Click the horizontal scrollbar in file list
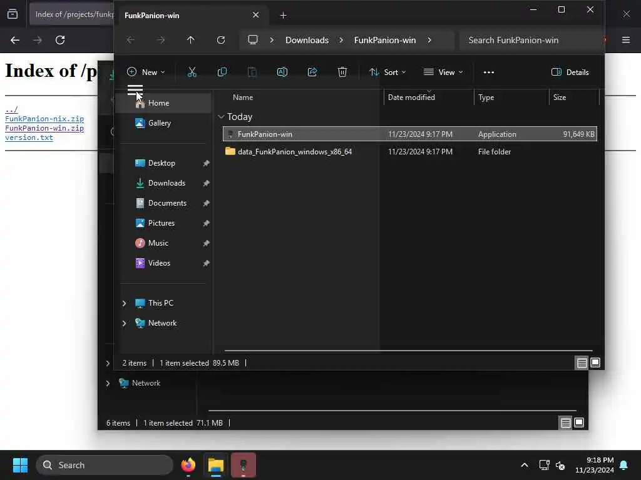The height and width of the screenshot is (480, 641). (408, 351)
